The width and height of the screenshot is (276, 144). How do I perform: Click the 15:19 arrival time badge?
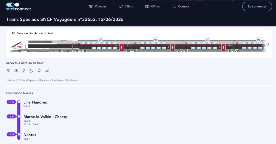(x=11, y=135)
